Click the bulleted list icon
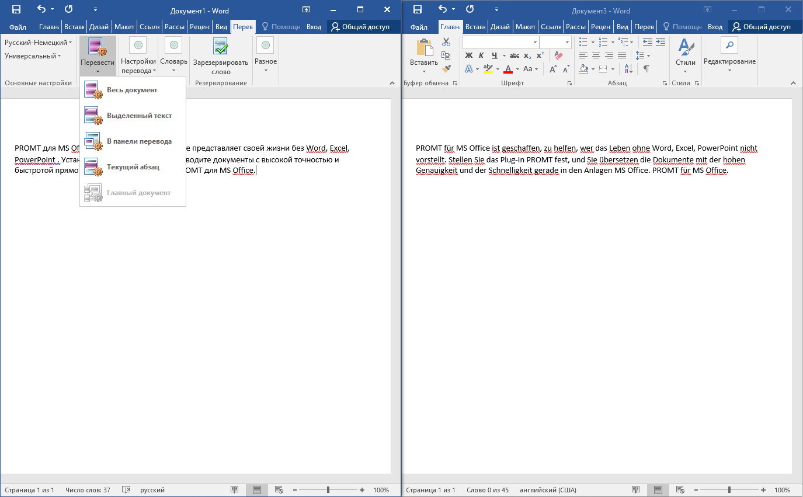The image size is (803, 497). tap(583, 42)
